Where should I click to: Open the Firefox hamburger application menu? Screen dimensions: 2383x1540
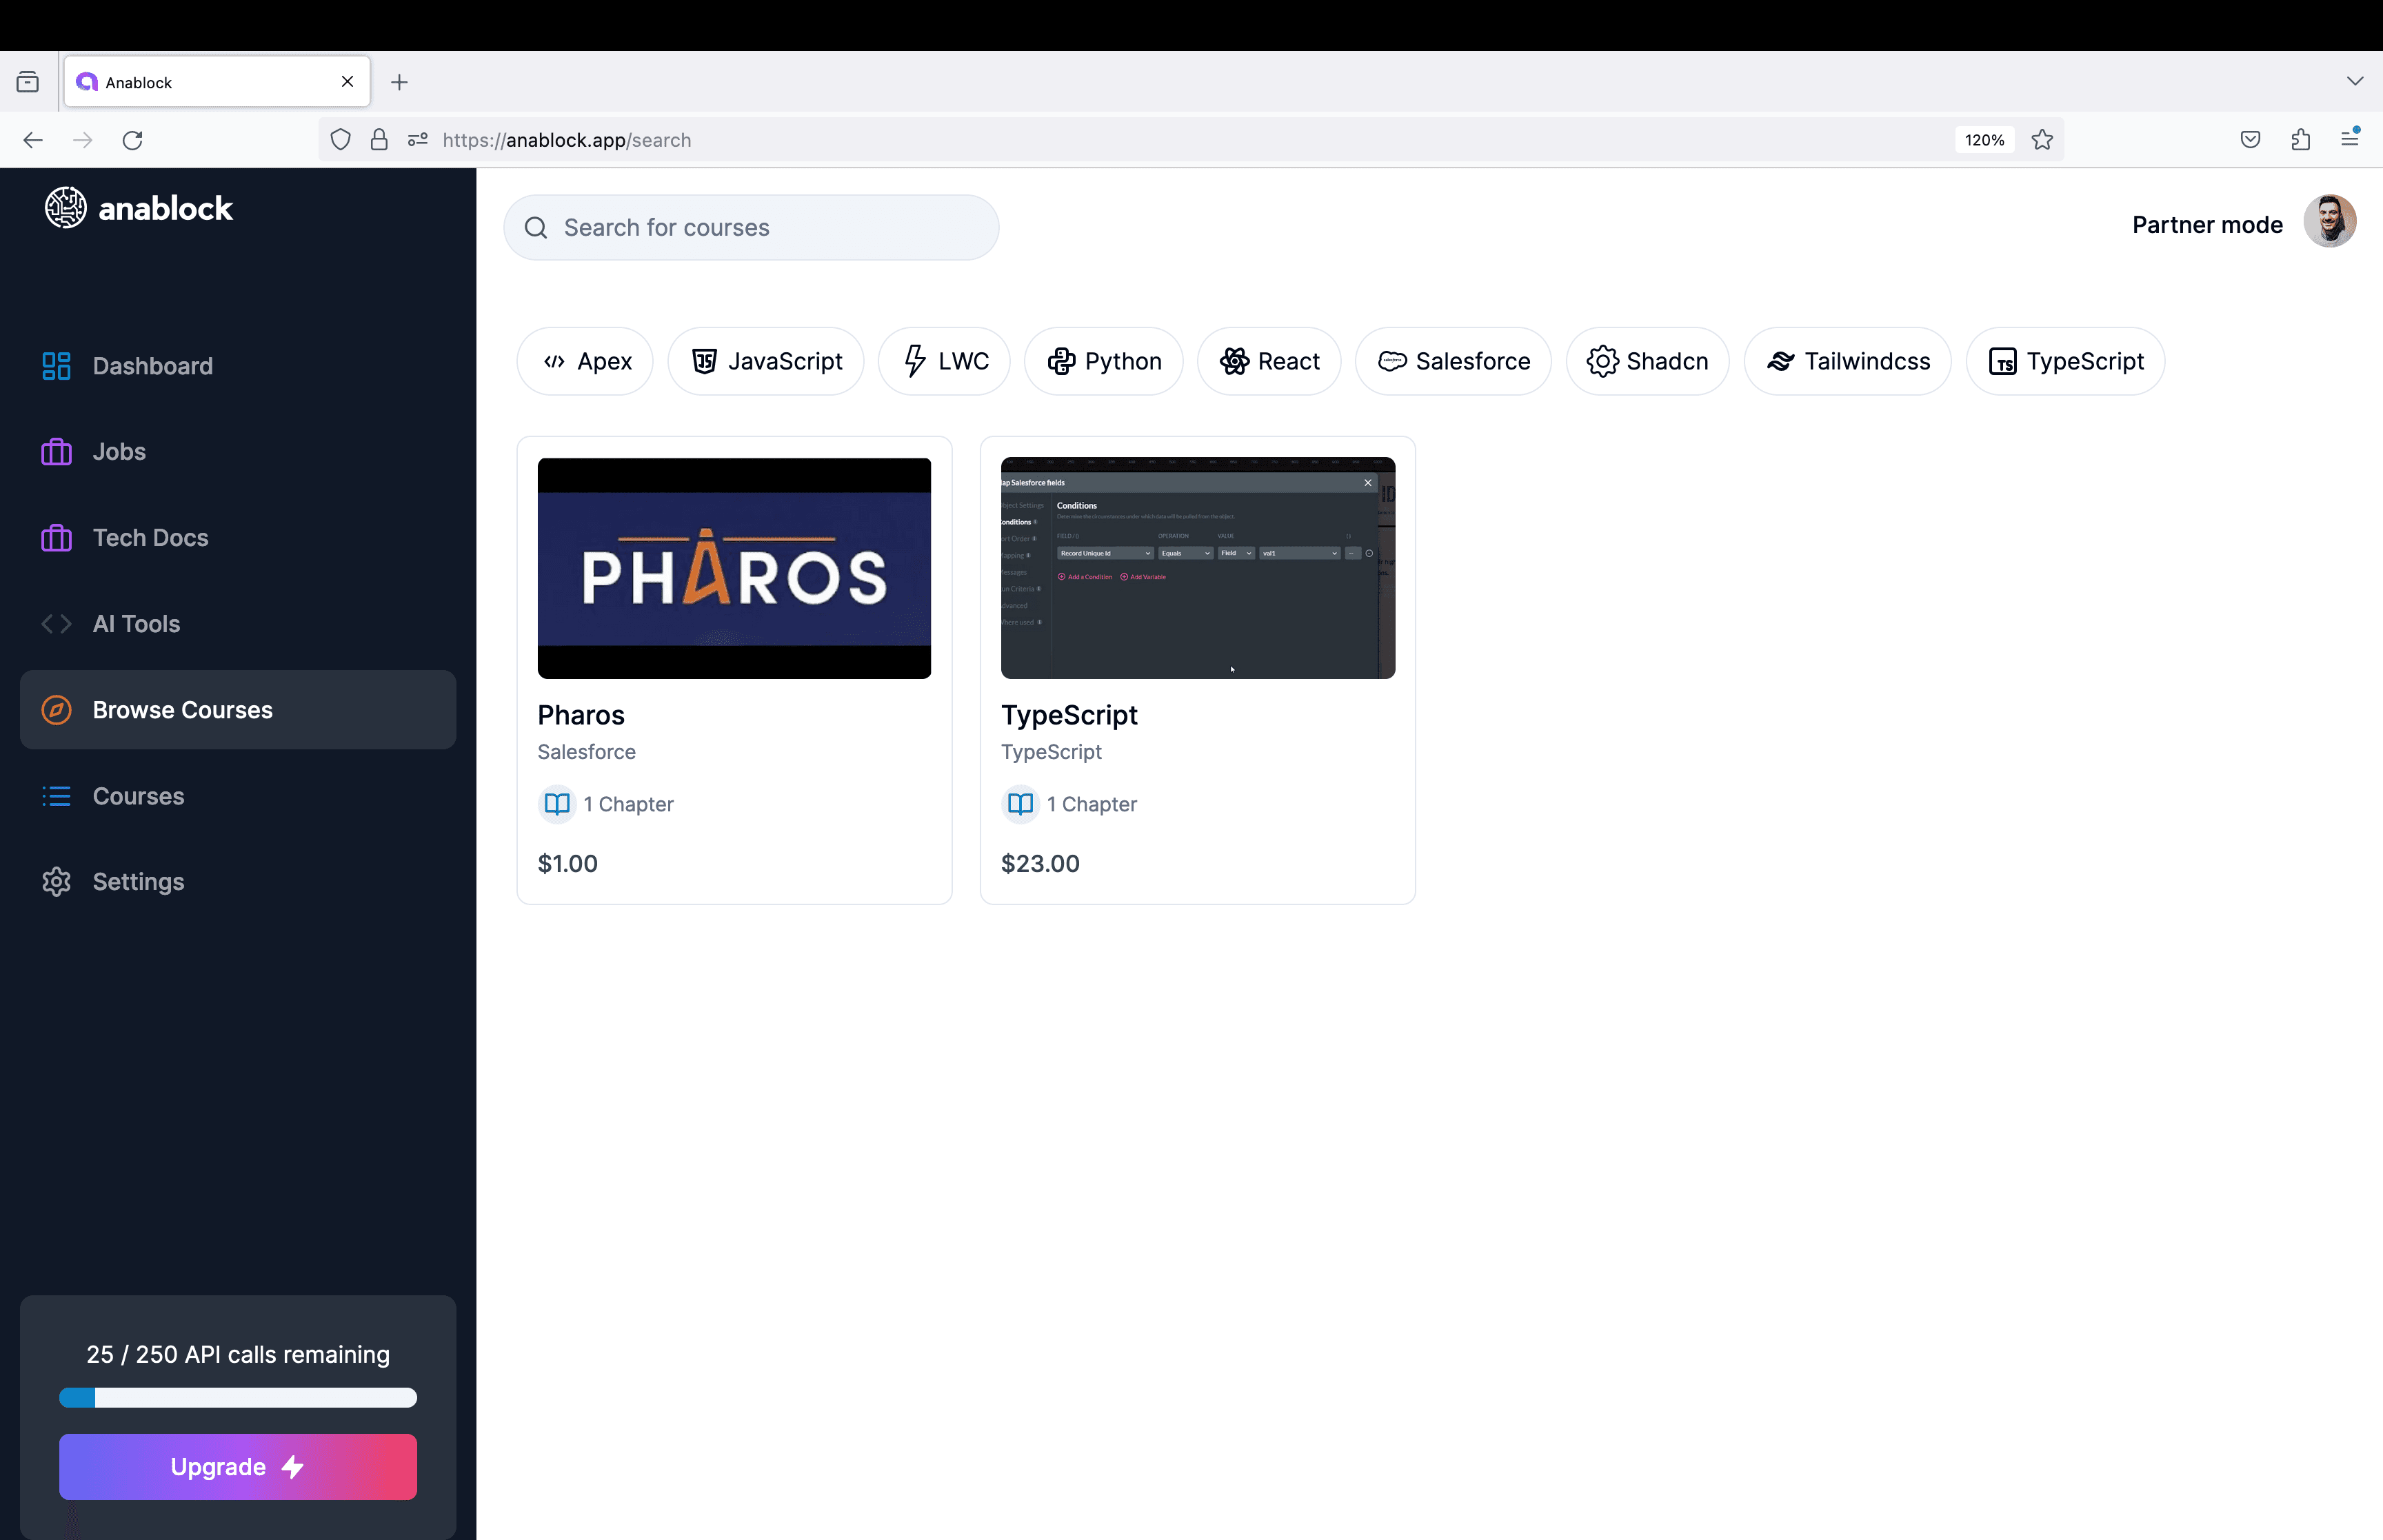point(2350,140)
